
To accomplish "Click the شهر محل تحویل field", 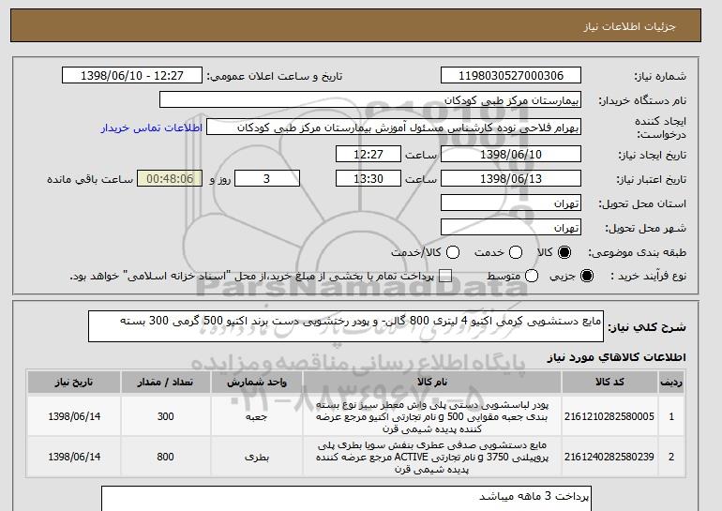I will [511, 228].
